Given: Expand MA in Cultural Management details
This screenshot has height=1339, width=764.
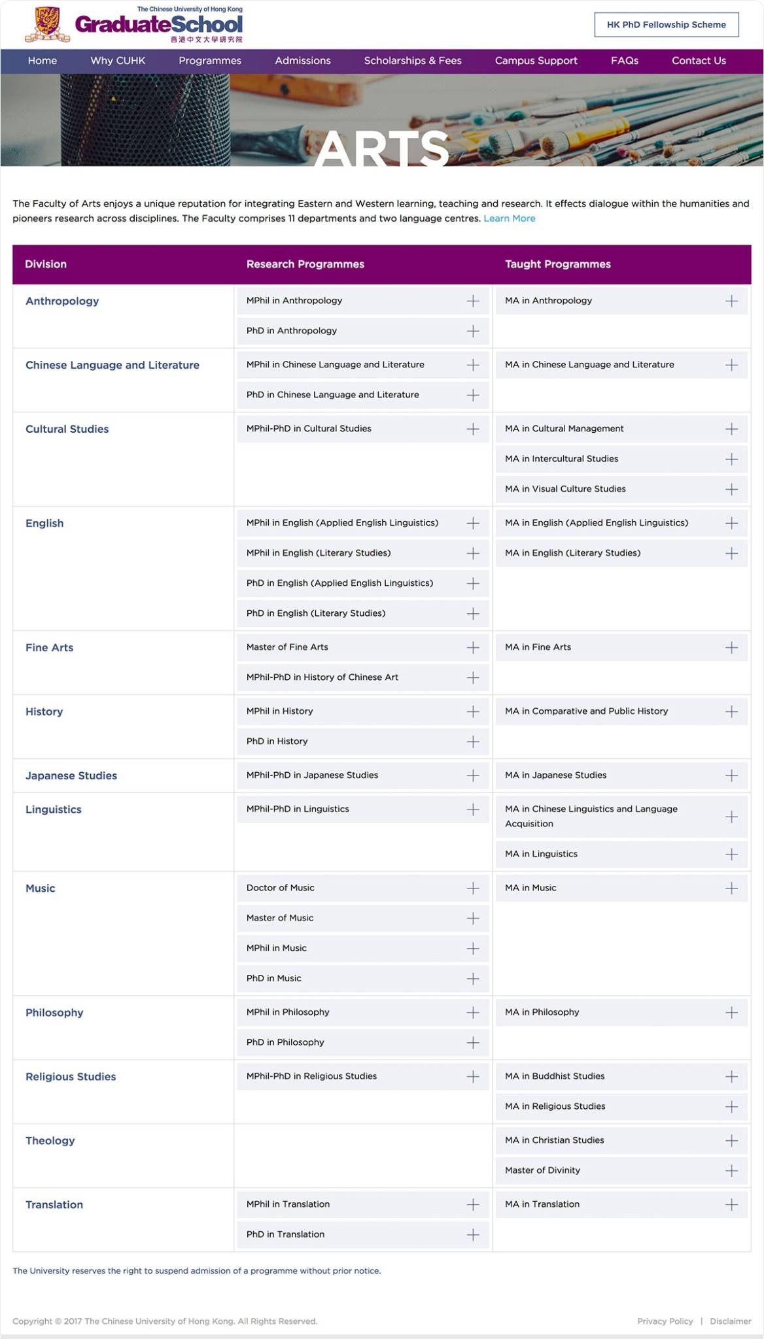Looking at the screenshot, I should pos(731,429).
